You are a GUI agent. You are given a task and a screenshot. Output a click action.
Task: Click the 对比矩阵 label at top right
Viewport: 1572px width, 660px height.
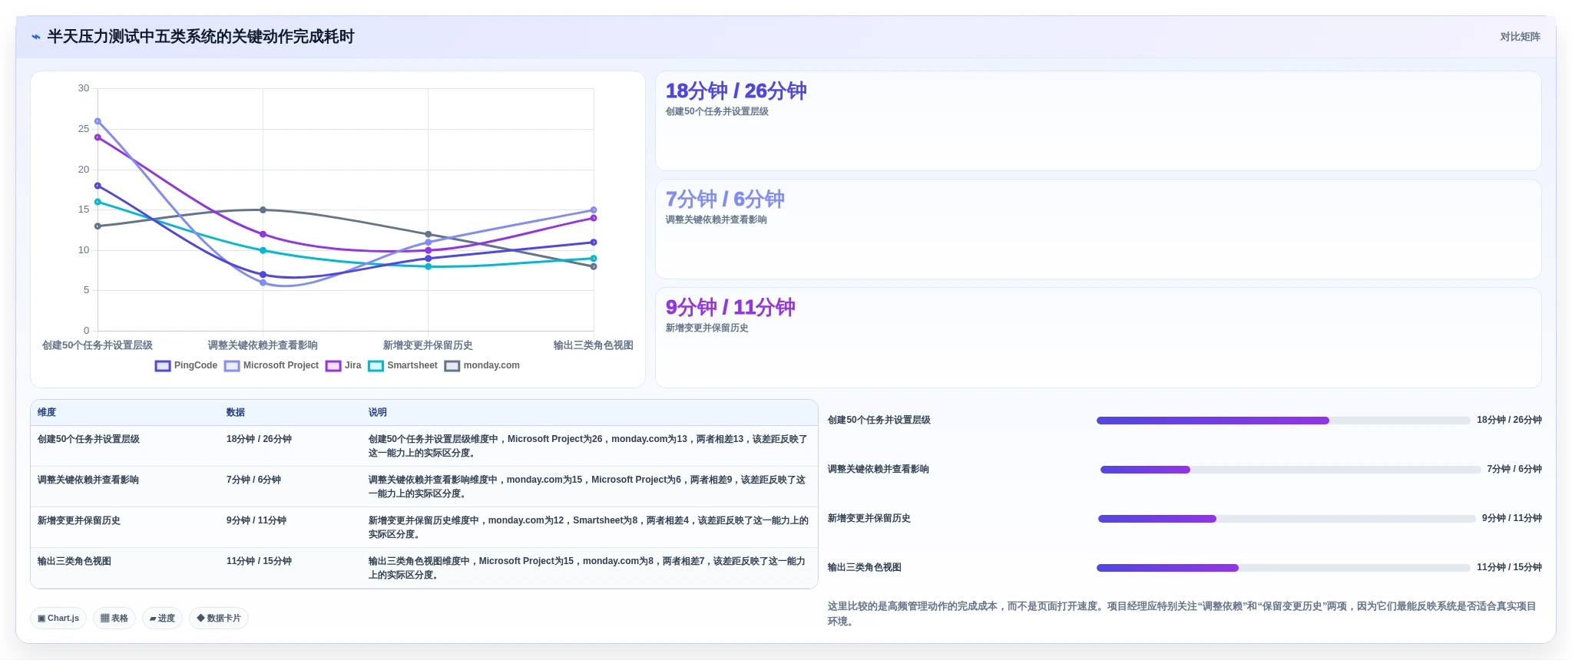tap(1520, 37)
